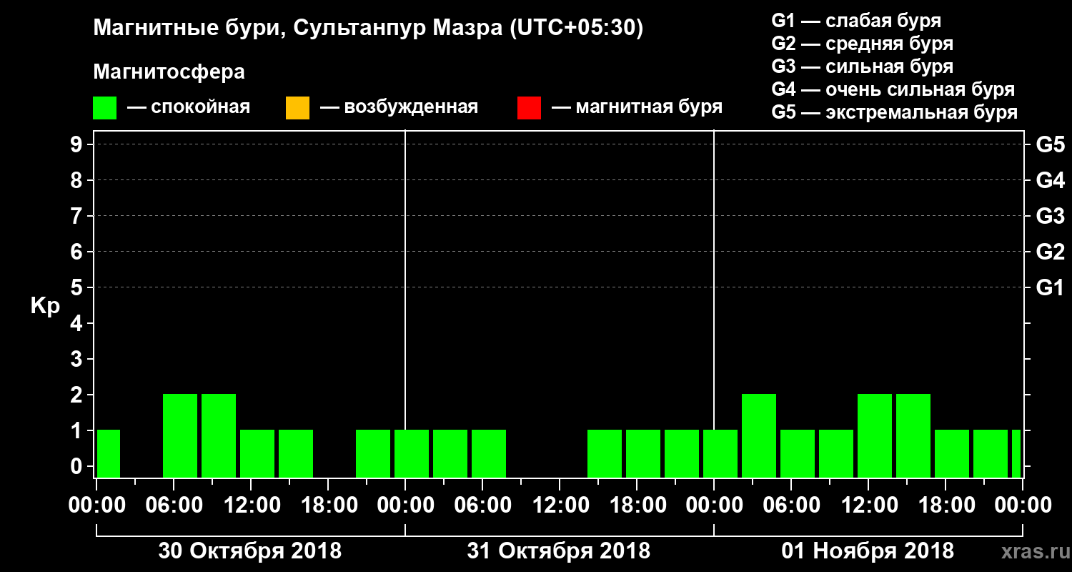Click the right-axis G1 label
The height and width of the screenshot is (572, 1072).
tap(1050, 288)
